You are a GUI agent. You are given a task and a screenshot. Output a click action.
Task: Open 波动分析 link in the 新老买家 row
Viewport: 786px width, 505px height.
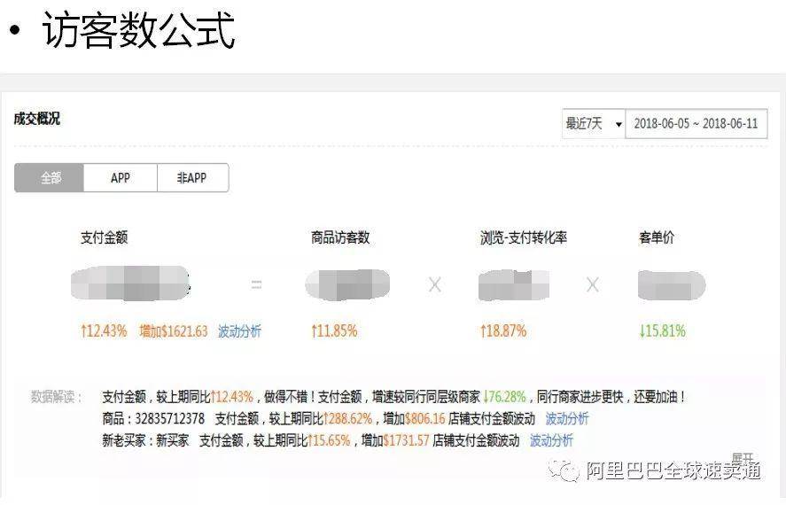pyautogui.click(x=551, y=440)
